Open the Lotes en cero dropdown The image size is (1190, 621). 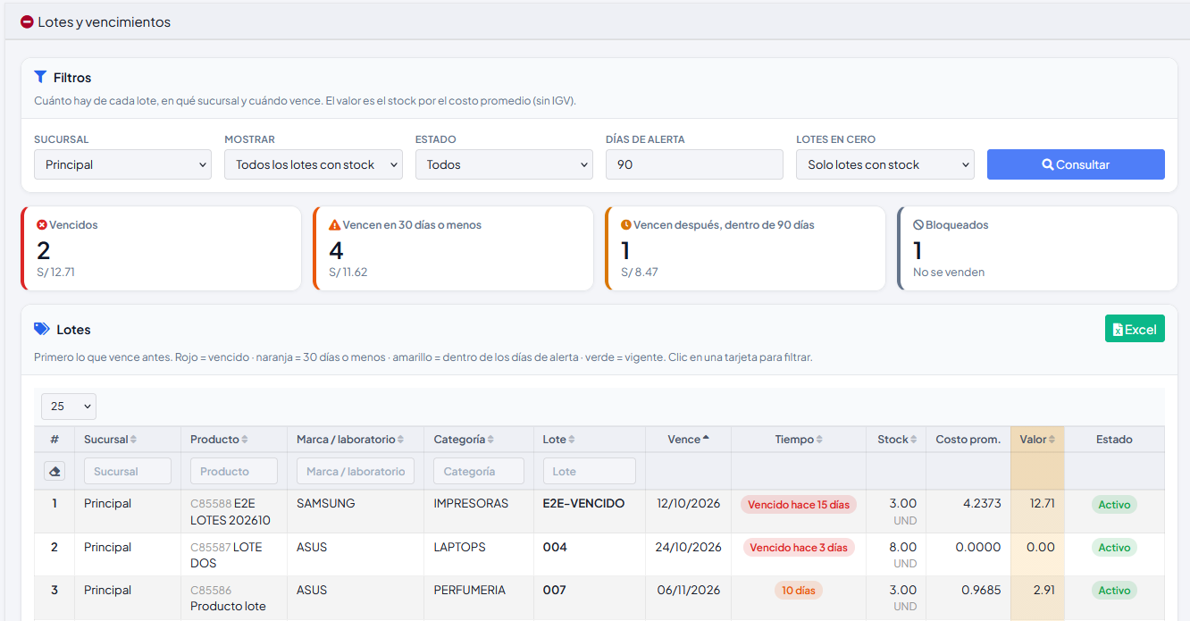pos(885,164)
